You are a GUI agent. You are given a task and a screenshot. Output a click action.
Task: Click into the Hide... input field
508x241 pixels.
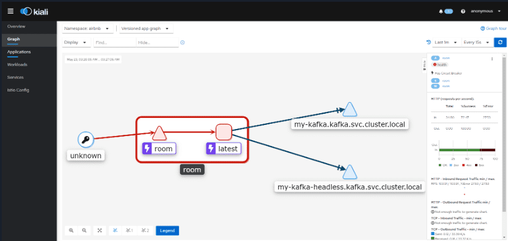coord(157,42)
